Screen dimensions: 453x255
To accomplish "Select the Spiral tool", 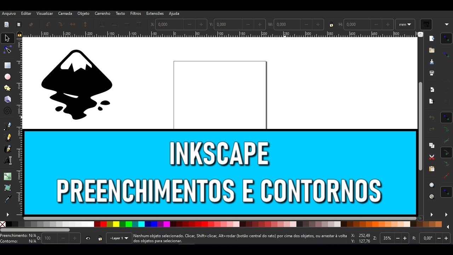I will [7, 111].
